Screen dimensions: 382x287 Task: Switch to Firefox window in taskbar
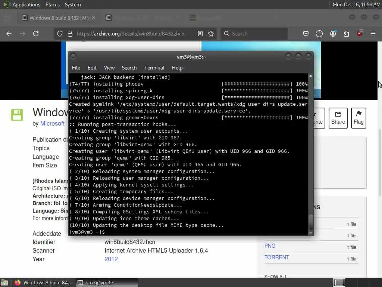coord(43,283)
